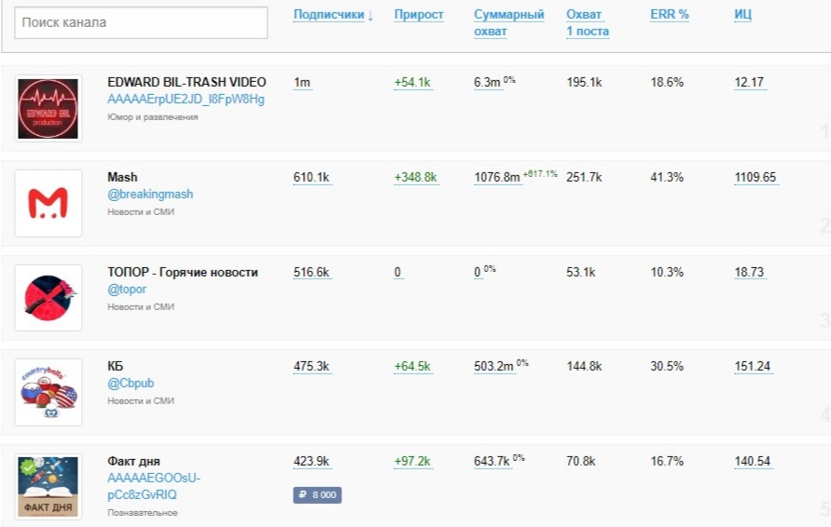This screenshot has height=527, width=831.
Task: Sort table by Подписчики column
Action: (333, 15)
